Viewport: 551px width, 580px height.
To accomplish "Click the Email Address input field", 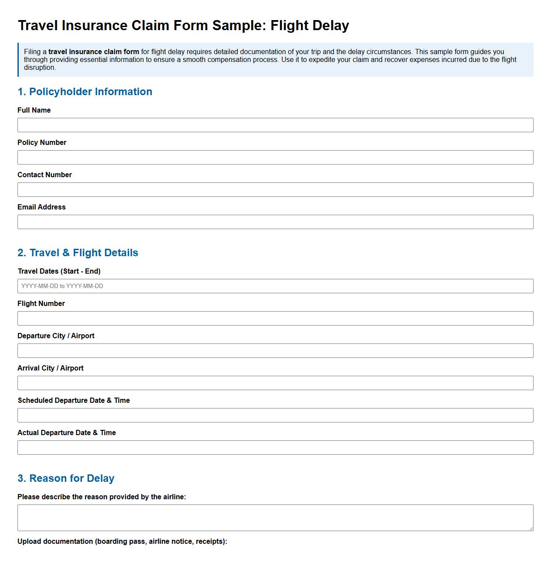I will click(275, 222).
